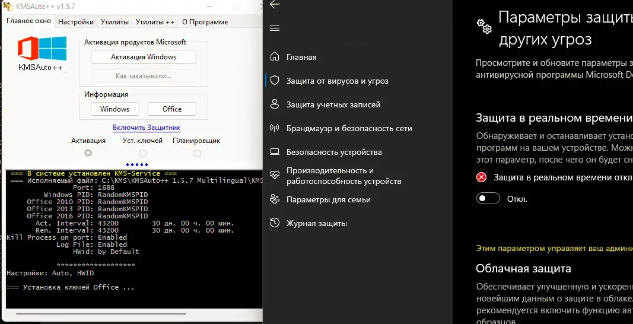633x324 pixels.
Task: Click the family icon for family options
Action: click(275, 199)
